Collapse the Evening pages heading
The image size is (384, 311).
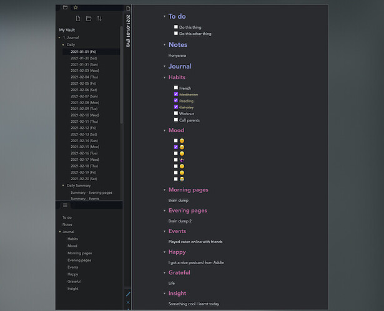(164, 211)
